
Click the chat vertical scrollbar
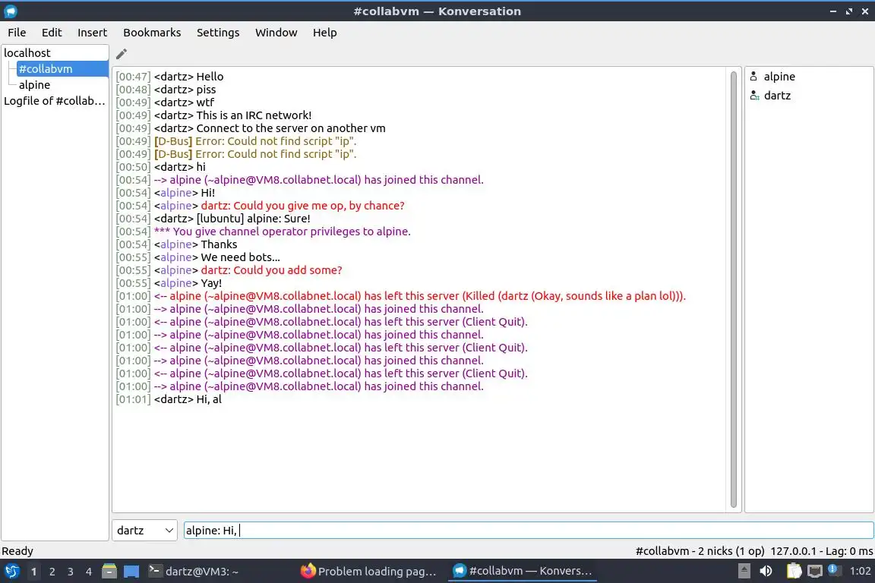[733, 289]
